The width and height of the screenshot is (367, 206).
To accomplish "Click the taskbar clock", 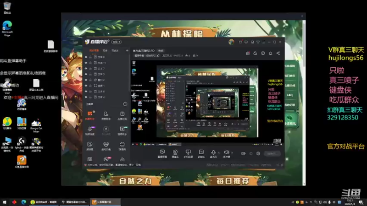I will tap(350, 202).
